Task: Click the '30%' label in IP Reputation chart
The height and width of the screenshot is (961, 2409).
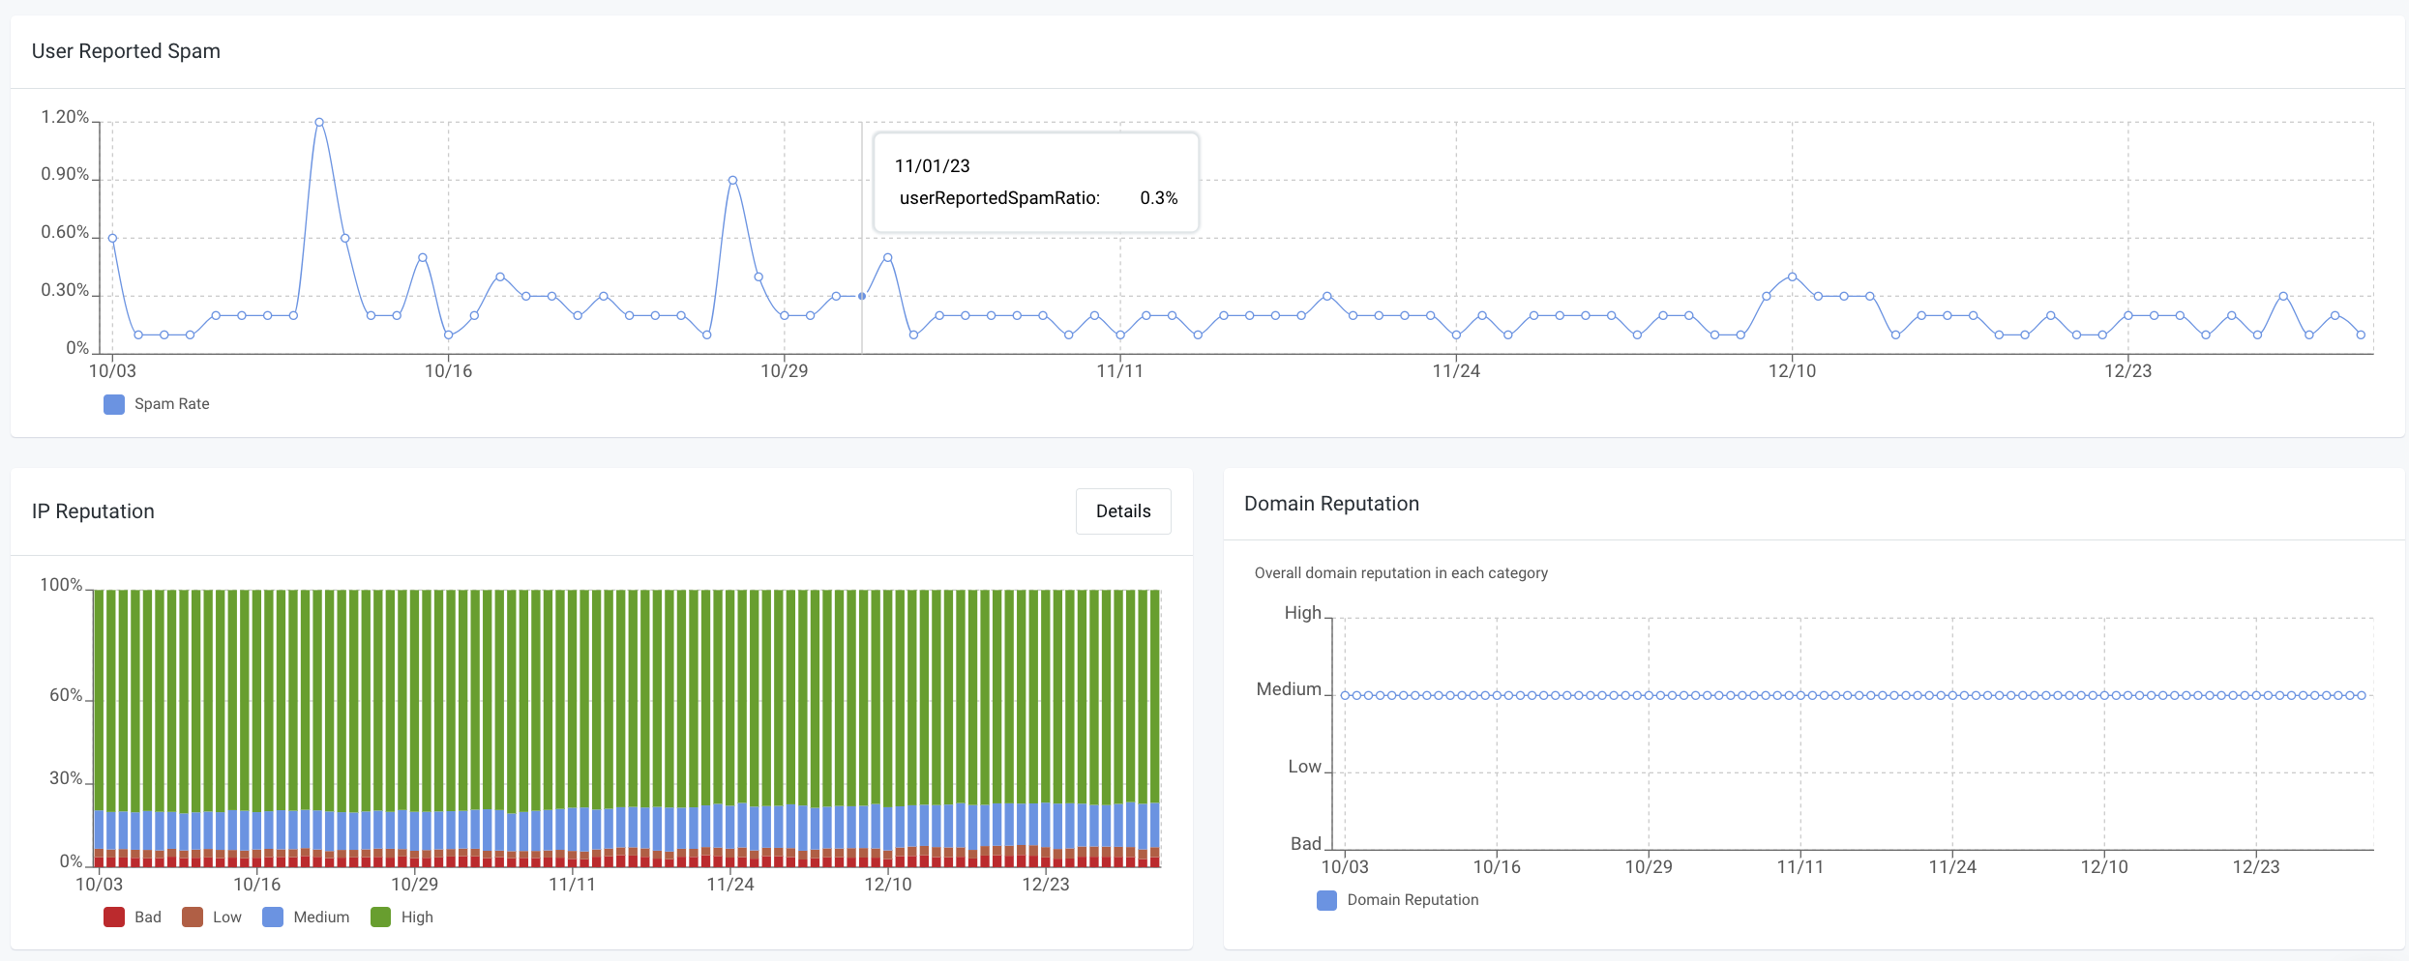Action: click(66, 778)
